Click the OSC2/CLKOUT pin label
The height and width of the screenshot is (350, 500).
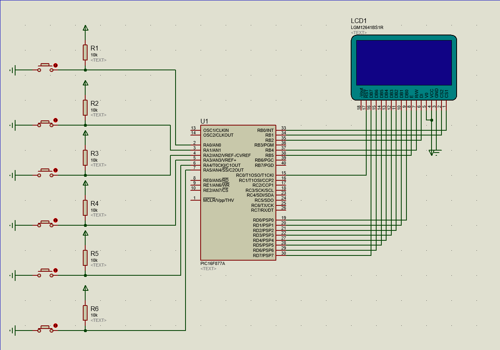coord(218,135)
